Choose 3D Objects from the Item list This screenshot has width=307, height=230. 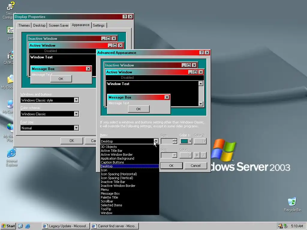pyautogui.click(x=130, y=147)
